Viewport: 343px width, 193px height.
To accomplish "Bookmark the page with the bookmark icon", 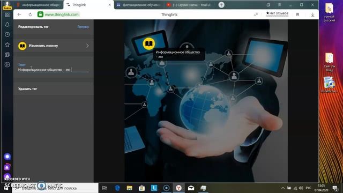I will click(297, 14).
